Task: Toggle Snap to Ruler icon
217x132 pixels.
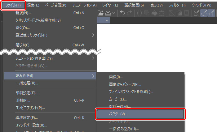Action: 197,13
